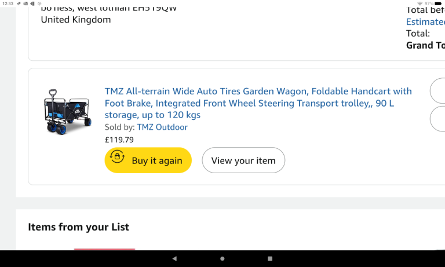This screenshot has height=267, width=445.
Task: Open recent apps with the square button
Action: [x=270, y=258]
